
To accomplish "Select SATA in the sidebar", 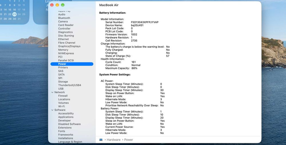I will pyautogui.click(x=61, y=75).
